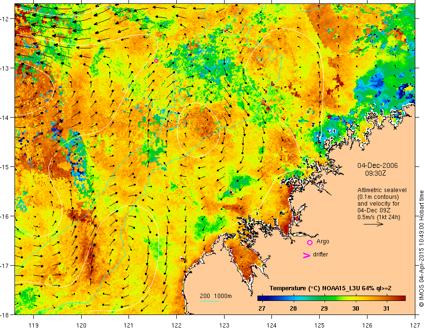Click the '200 1000m' depth label

tap(216, 296)
